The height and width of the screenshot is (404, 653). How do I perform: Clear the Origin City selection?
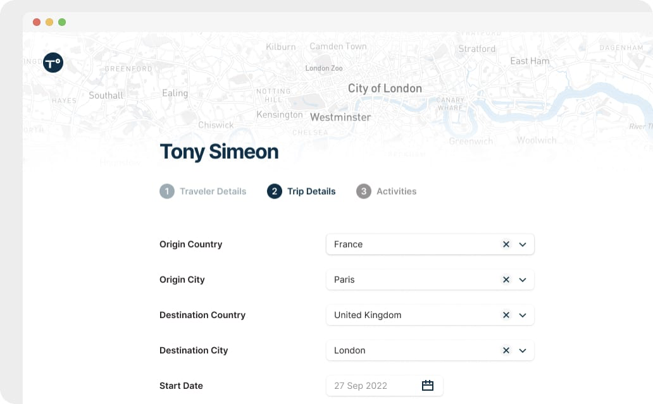pos(506,279)
